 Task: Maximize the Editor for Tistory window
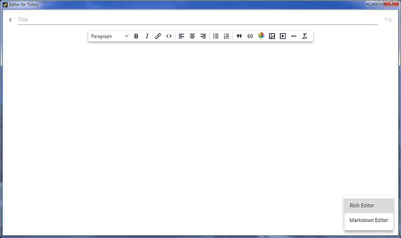(x=379, y=3)
